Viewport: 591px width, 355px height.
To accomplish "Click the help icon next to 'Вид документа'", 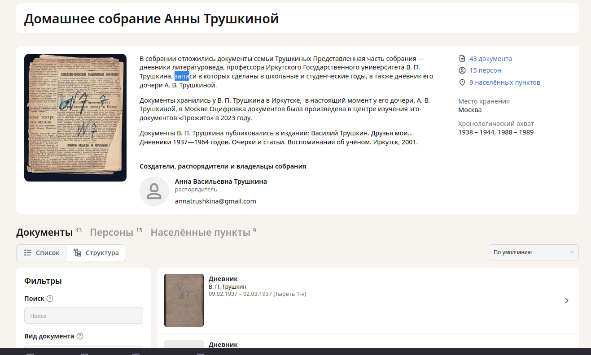I will (x=80, y=336).
